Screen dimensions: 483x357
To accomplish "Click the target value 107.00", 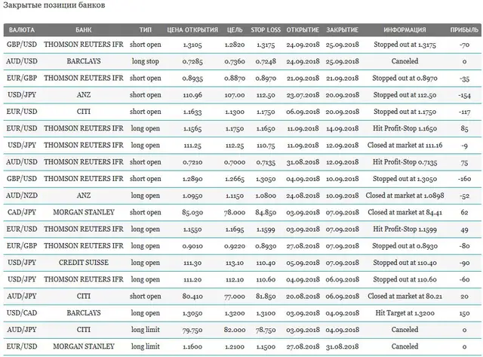I will (235, 95).
